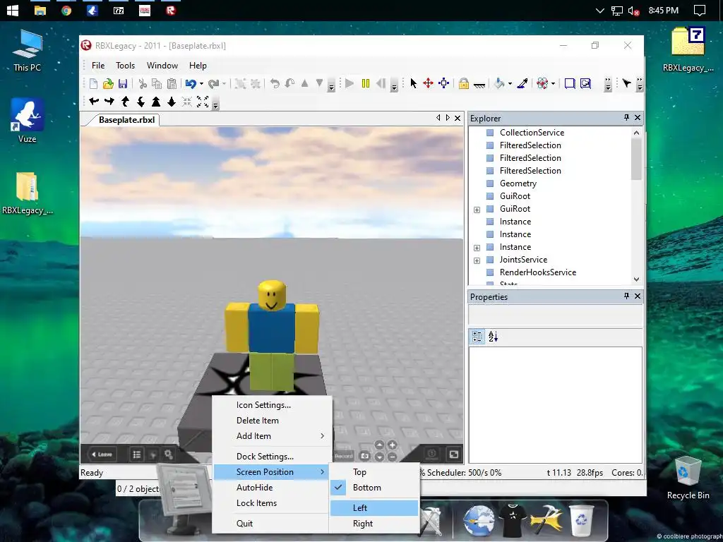Open the File menu

98,66
